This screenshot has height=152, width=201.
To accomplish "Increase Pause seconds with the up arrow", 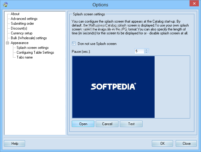I will 146,50.
